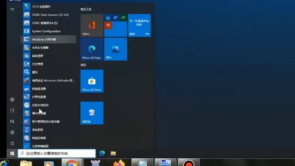Open Edge from the Windows 10 taskbar
Image resolution: width=295 pixels, height=166 pixels.
point(102,154)
